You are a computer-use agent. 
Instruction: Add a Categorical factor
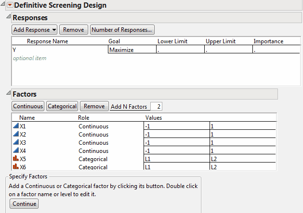[62, 106]
